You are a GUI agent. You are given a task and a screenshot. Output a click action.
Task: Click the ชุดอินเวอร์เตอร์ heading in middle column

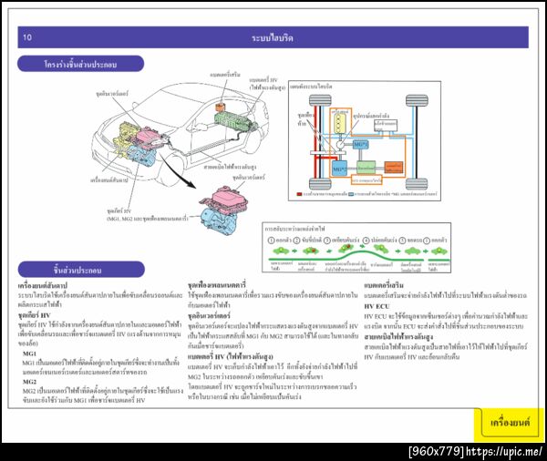click(209, 315)
